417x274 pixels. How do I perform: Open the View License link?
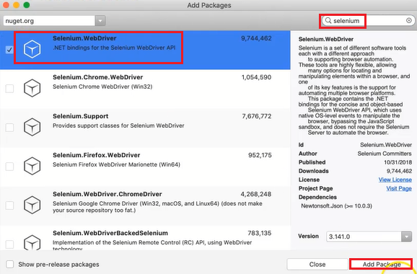395,180
